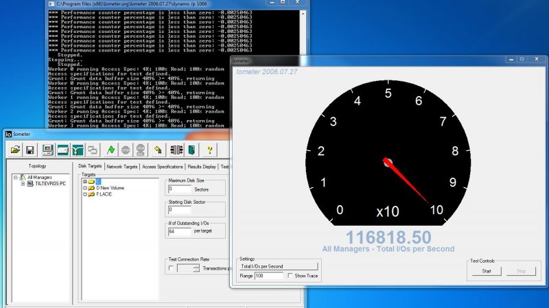Open a test configuration file
This screenshot has height=308, width=549.
click(x=15, y=150)
